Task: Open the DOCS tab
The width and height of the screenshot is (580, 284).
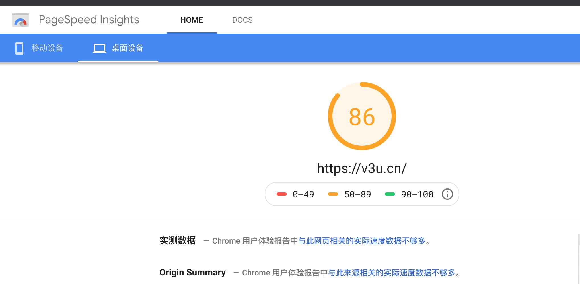Action: [x=242, y=20]
